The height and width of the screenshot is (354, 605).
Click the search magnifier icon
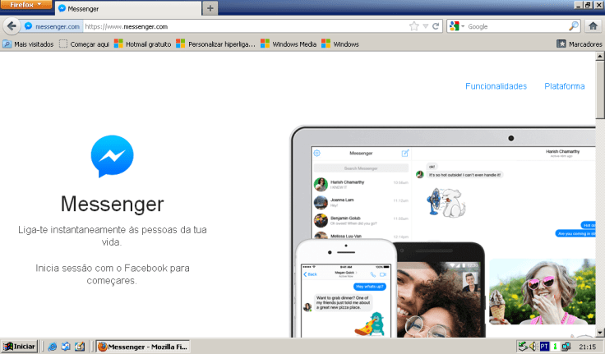(573, 26)
